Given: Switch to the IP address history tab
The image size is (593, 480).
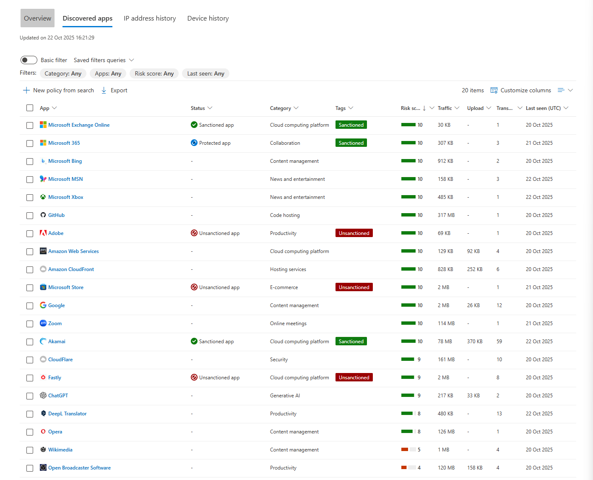Looking at the screenshot, I should coord(150,18).
